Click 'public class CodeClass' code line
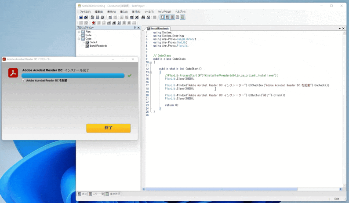 [169, 59]
